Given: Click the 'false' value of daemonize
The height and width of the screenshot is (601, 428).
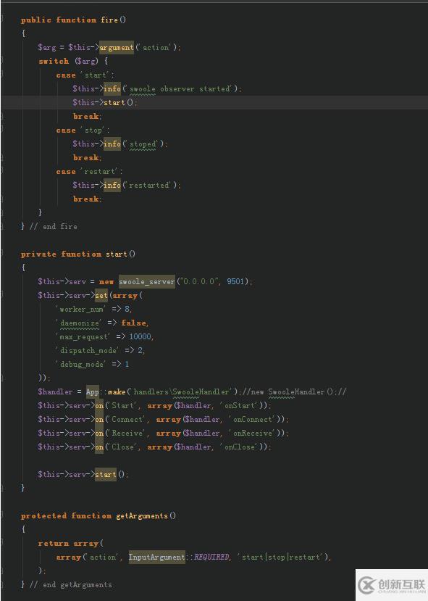Looking at the screenshot, I should pyautogui.click(x=133, y=323).
